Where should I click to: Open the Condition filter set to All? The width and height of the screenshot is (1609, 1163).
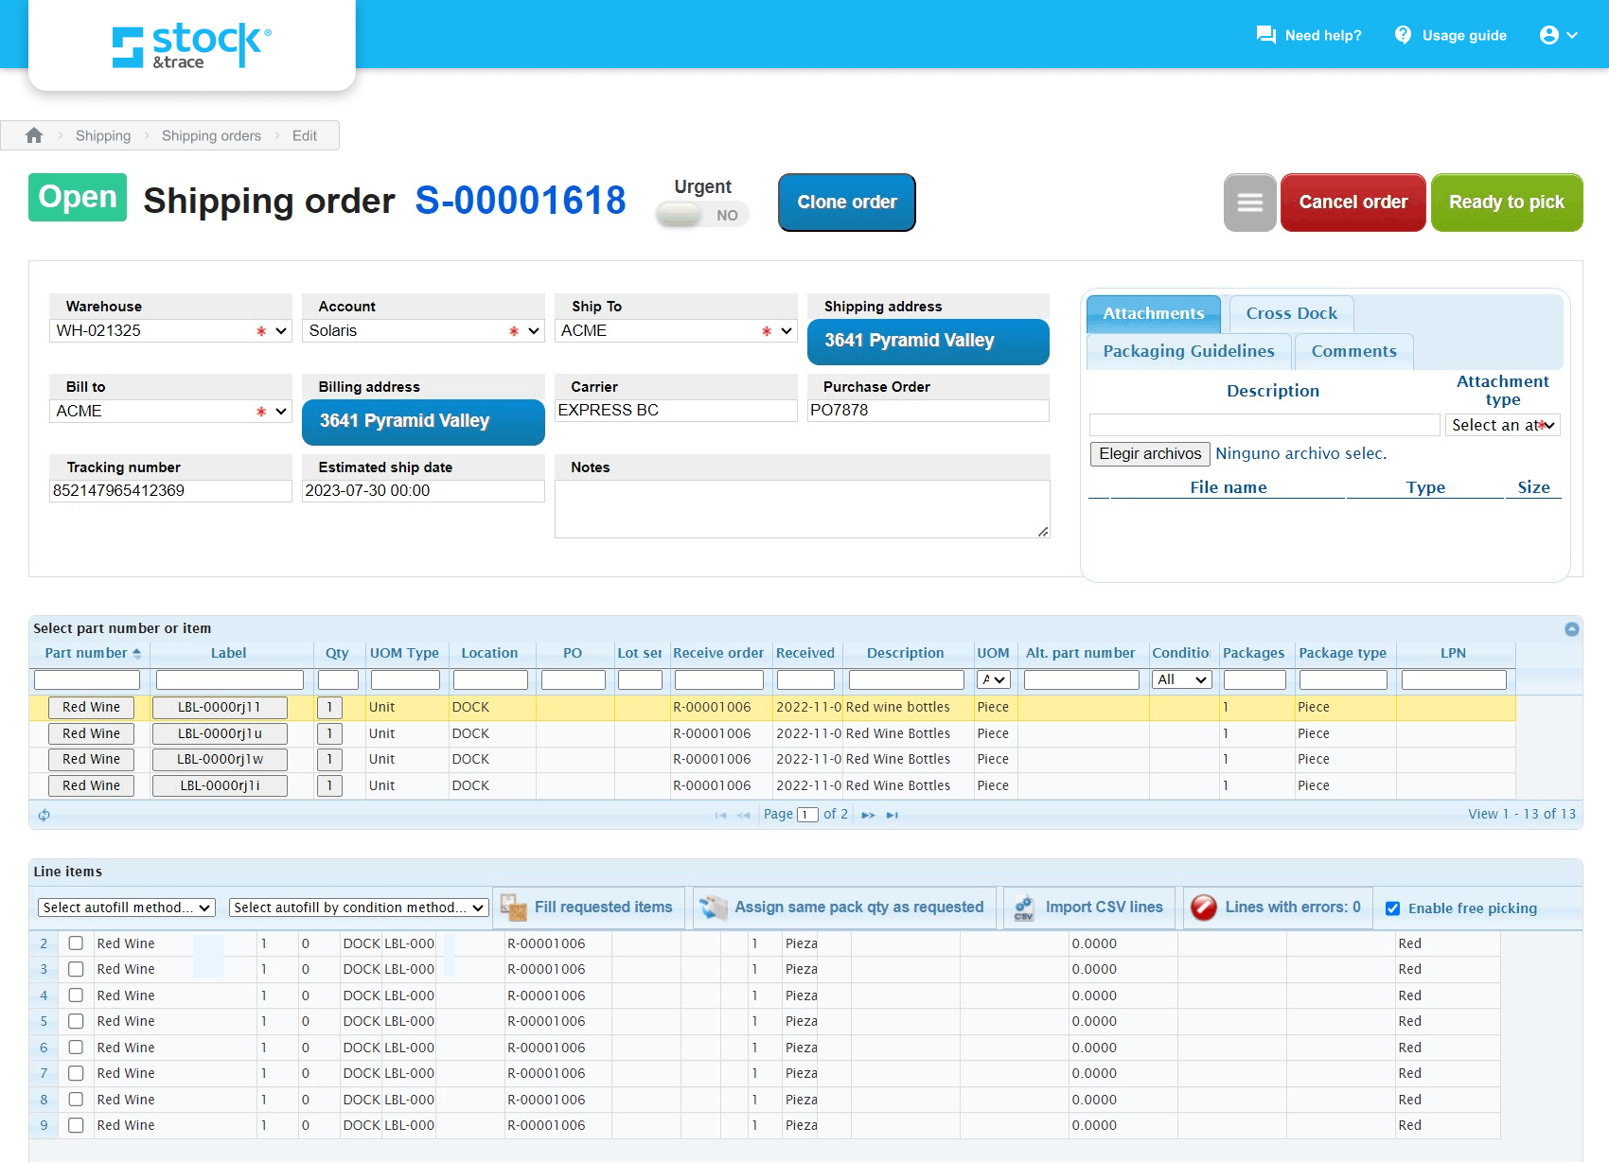point(1181,679)
